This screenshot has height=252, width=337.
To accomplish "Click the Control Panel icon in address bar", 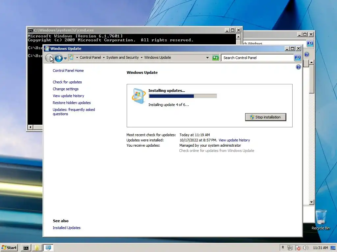I will coord(71,57).
